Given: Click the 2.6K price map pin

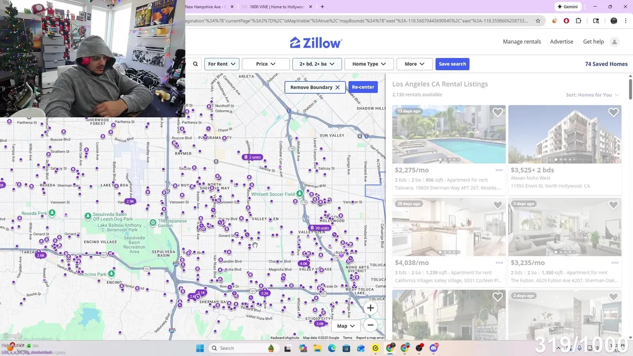Looking at the screenshot, I should click(41, 255).
